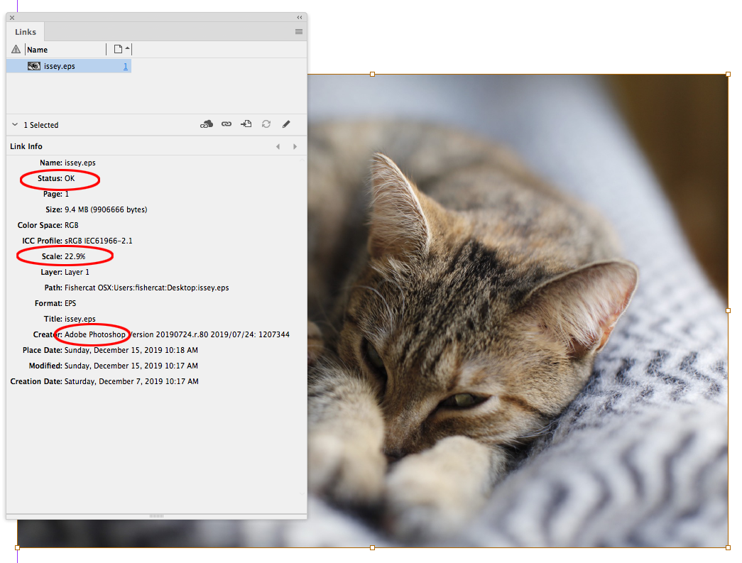Click the Update Link refresh icon

[266, 124]
